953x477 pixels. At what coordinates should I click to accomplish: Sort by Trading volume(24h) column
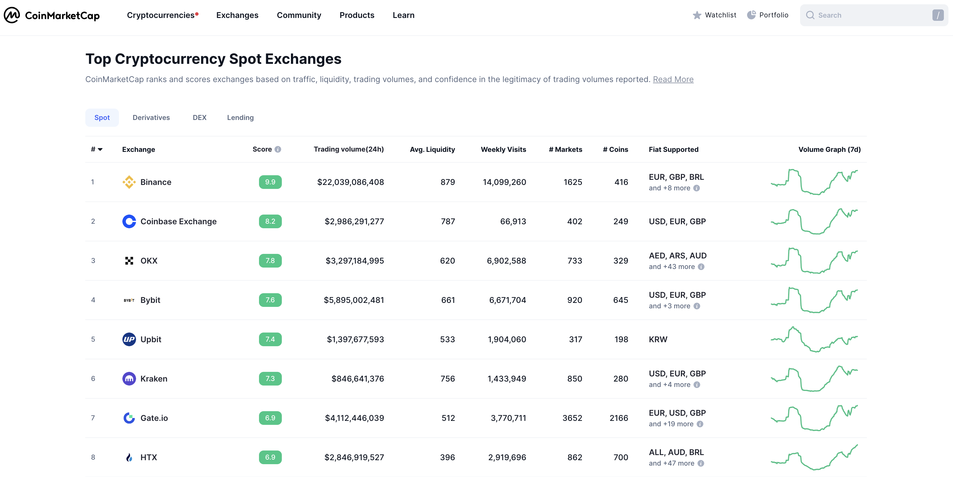point(349,149)
